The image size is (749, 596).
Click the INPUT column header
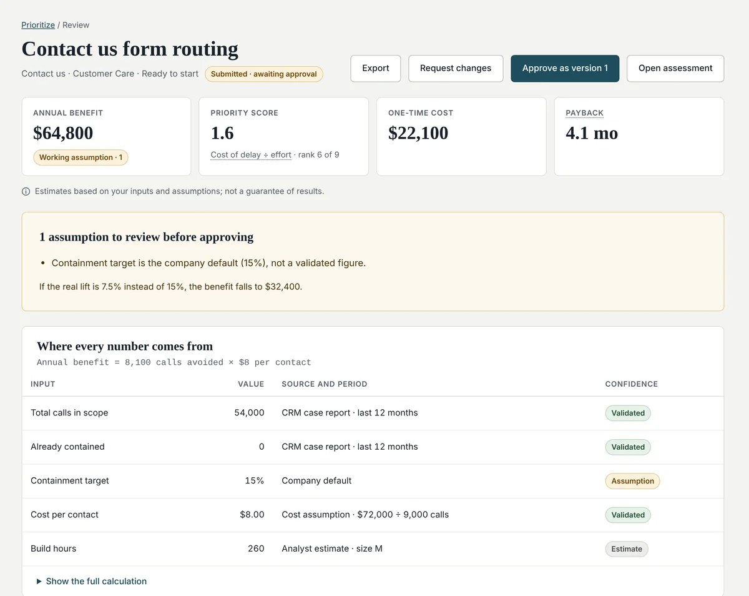pos(43,384)
